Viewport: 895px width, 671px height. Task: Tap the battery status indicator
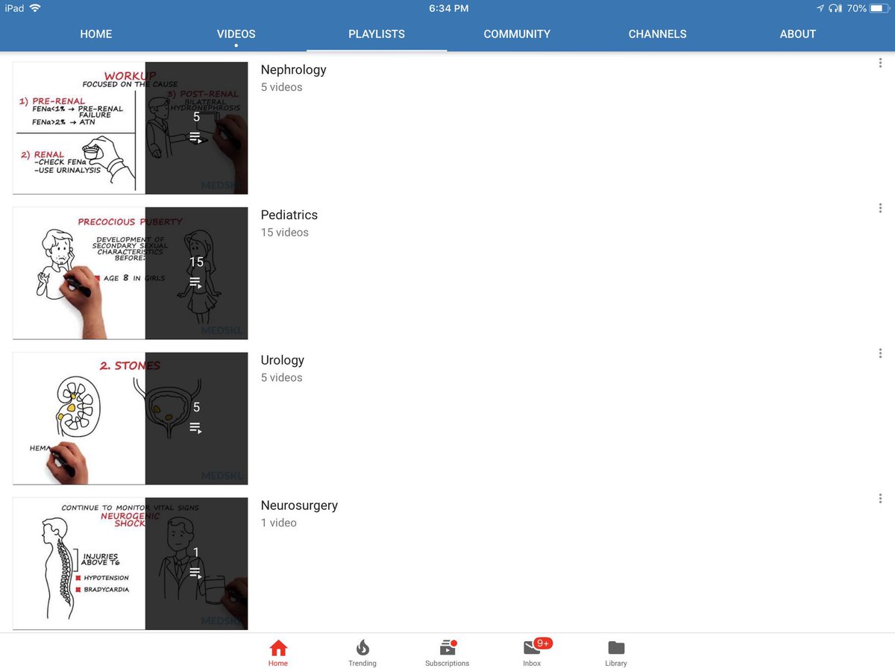coord(879,8)
